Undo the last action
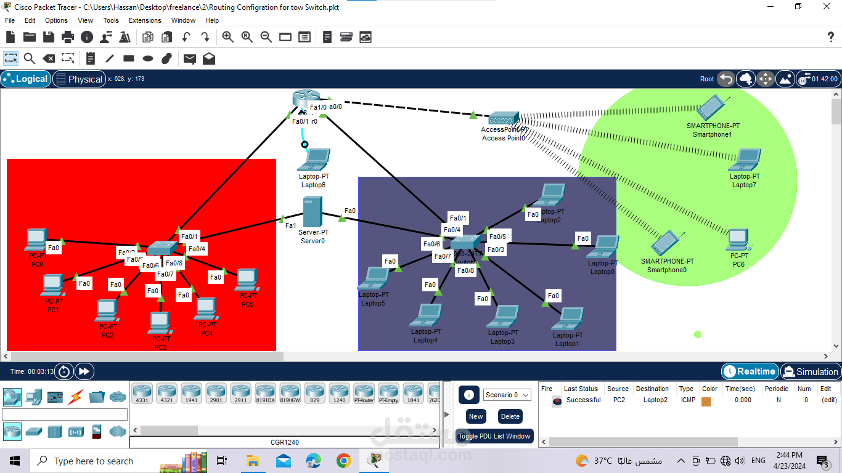 click(x=186, y=38)
